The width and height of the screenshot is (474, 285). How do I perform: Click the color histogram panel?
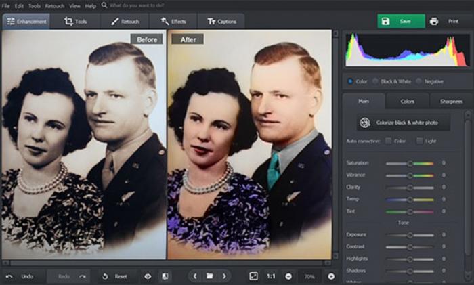[x=408, y=49]
